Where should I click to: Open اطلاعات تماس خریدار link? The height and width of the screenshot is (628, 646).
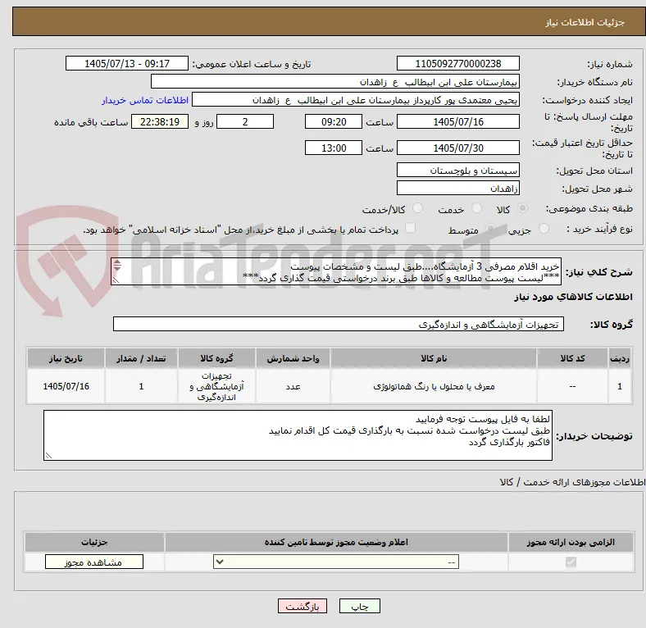[144, 100]
